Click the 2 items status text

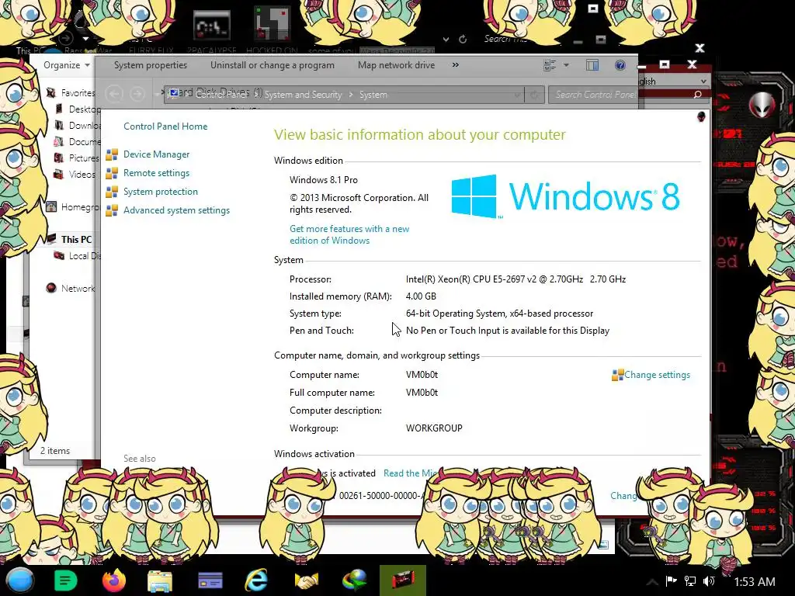point(55,451)
